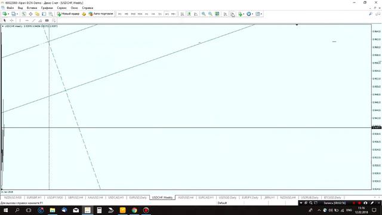
Task: Open the Windows Start menu
Action: 5,210
